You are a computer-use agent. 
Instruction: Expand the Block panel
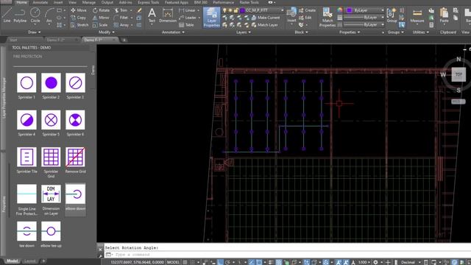(x=301, y=32)
